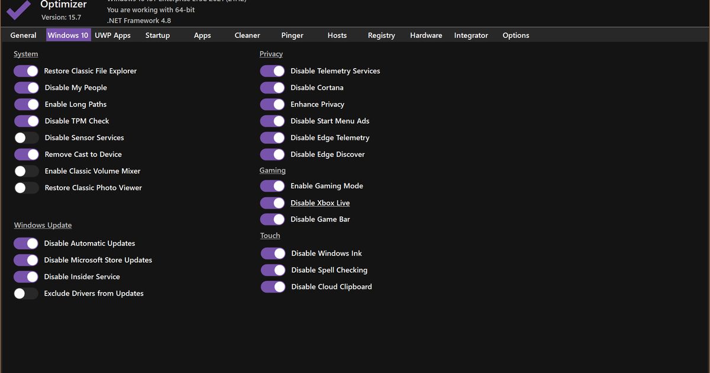The width and height of the screenshot is (710, 373).
Task: Enable Restore Classic Photo Viewer toggle
Action: (x=27, y=188)
